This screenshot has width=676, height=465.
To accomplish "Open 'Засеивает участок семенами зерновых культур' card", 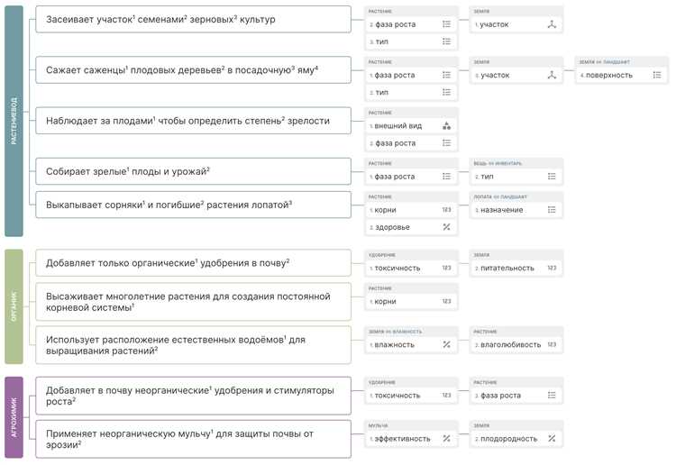I will click(x=193, y=20).
